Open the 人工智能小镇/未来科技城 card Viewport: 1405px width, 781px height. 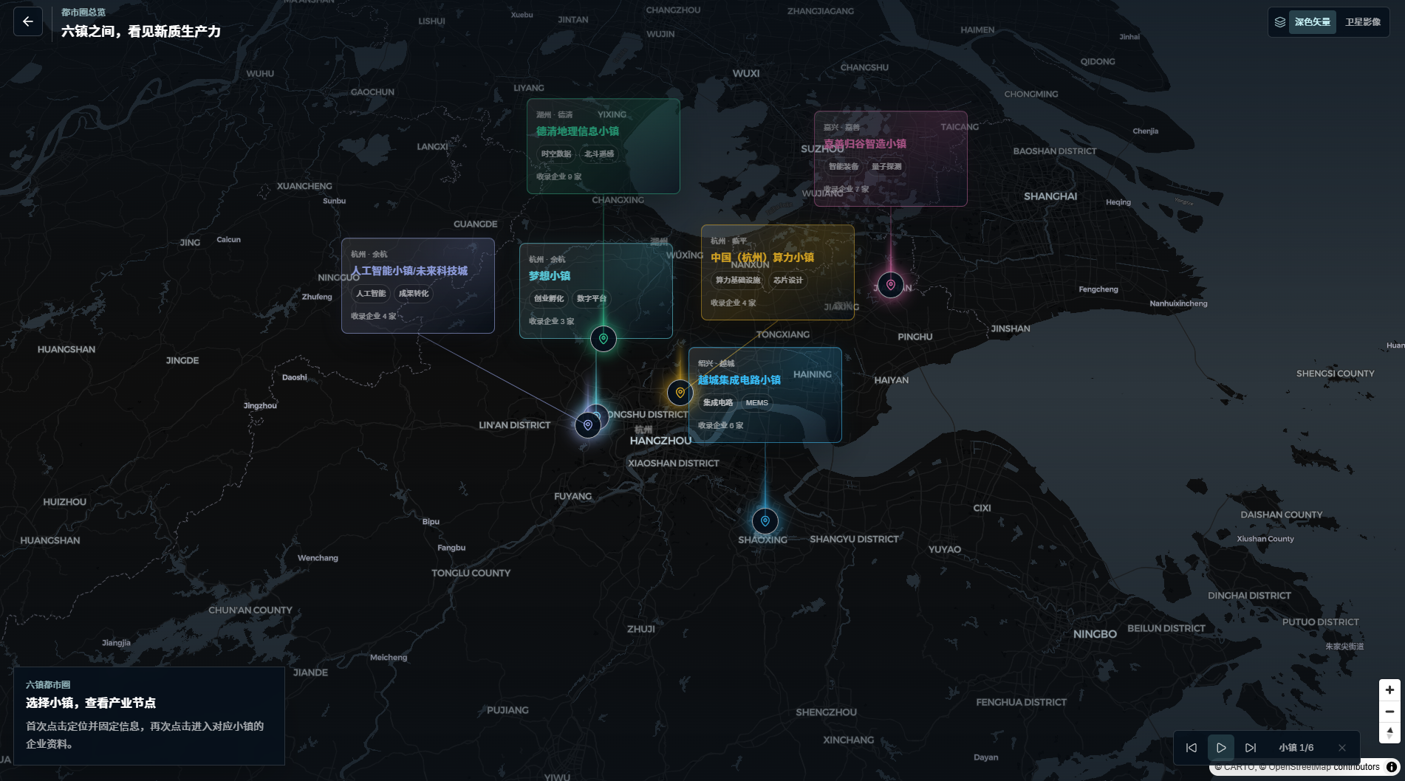tap(418, 286)
